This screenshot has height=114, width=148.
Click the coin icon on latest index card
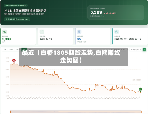pos(4,32)
